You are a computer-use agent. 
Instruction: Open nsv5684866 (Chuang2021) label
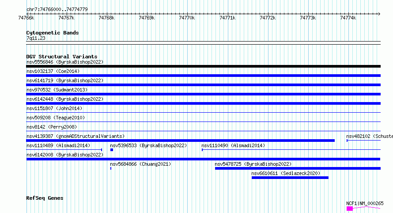click(140, 164)
